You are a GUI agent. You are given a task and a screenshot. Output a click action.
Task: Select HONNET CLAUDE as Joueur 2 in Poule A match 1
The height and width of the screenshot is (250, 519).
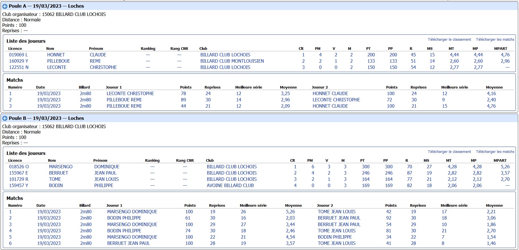(x=330, y=93)
